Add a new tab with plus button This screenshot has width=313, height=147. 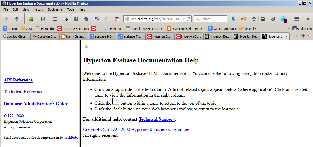[303, 36]
